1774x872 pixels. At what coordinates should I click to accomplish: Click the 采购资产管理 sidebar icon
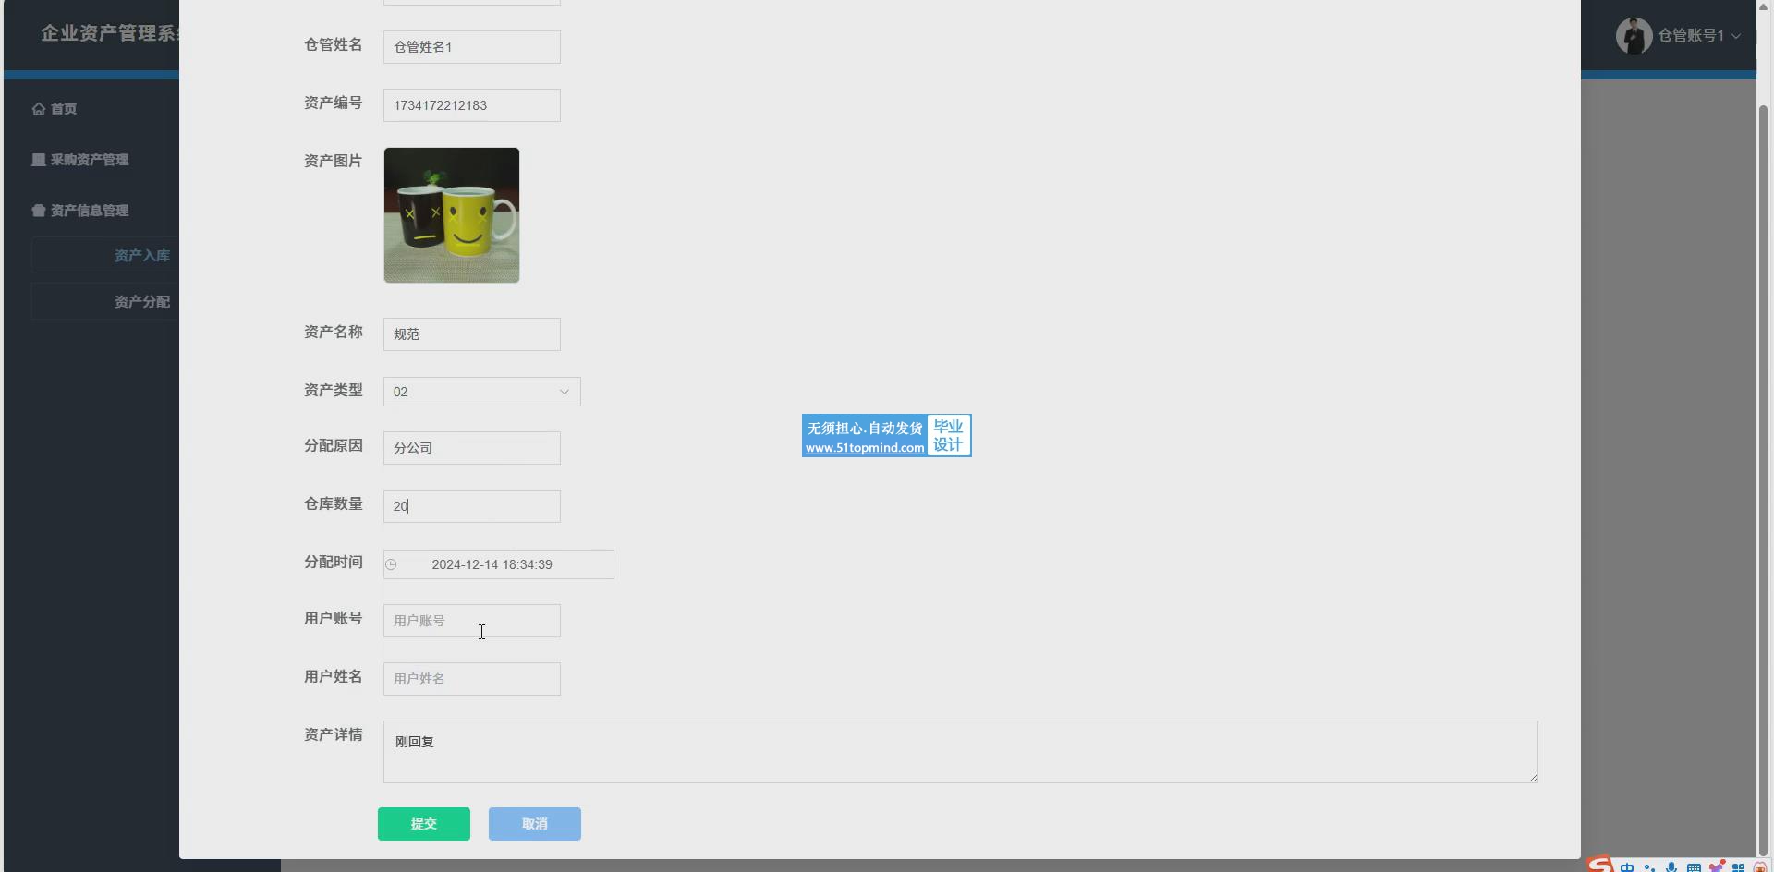click(38, 160)
